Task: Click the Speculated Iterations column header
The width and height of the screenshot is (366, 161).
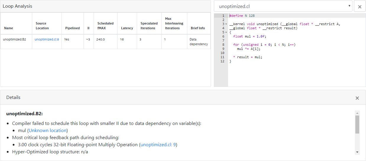Action: coord(149,26)
